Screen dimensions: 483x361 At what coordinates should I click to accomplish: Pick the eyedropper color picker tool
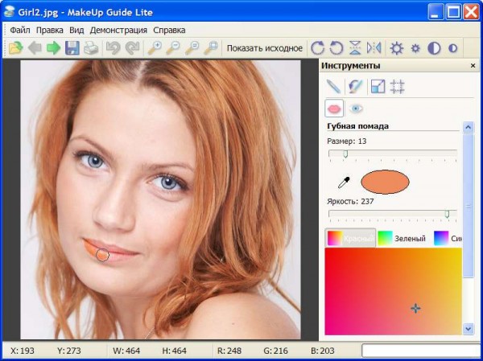pos(344,183)
